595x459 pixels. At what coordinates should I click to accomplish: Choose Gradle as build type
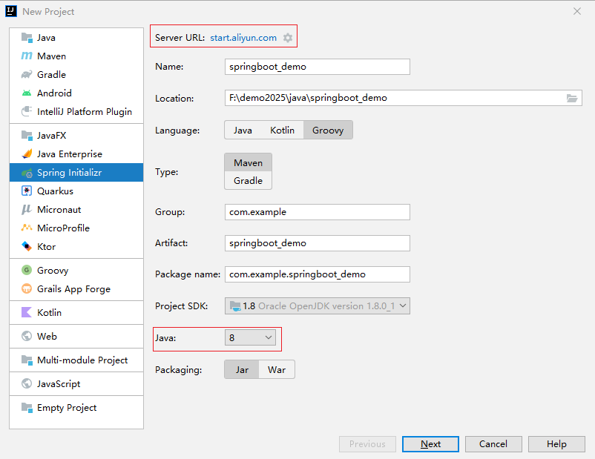(x=249, y=181)
